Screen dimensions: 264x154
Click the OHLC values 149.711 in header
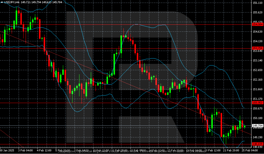point(26,2)
